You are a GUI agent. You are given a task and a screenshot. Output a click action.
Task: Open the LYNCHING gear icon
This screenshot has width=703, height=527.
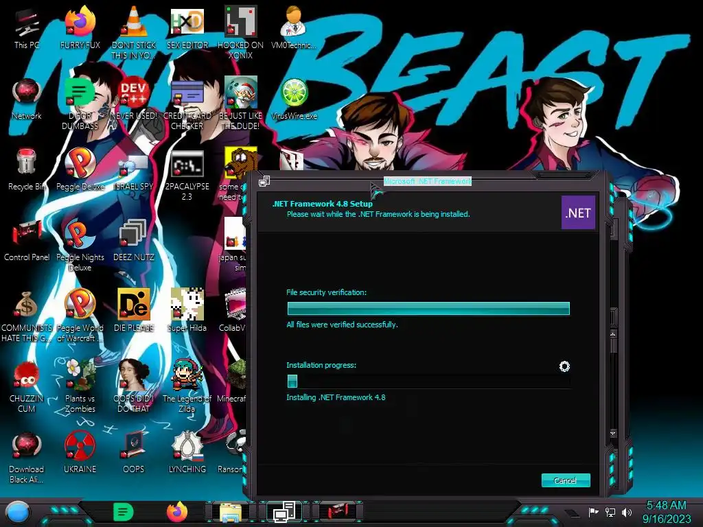187,445
